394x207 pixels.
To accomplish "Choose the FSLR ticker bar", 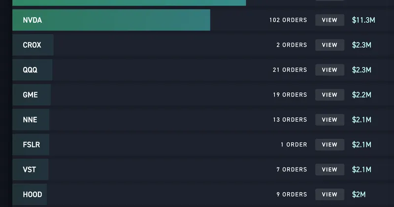I will coord(31,144).
